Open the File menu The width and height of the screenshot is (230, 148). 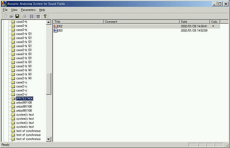[5, 10]
